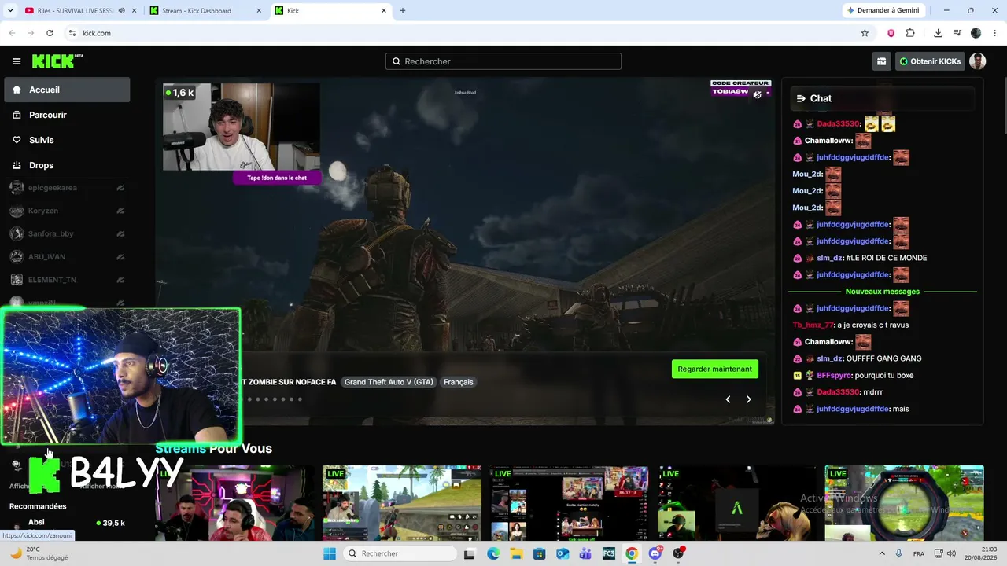Image resolution: width=1007 pixels, height=566 pixels.
Task: Click Regarder maintenant button
Action: (714, 369)
